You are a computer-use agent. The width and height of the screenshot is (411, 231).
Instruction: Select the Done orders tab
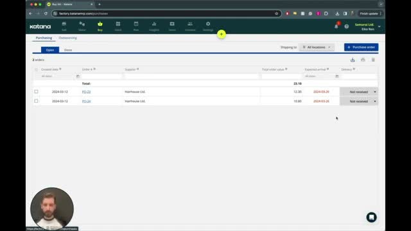[68, 50]
